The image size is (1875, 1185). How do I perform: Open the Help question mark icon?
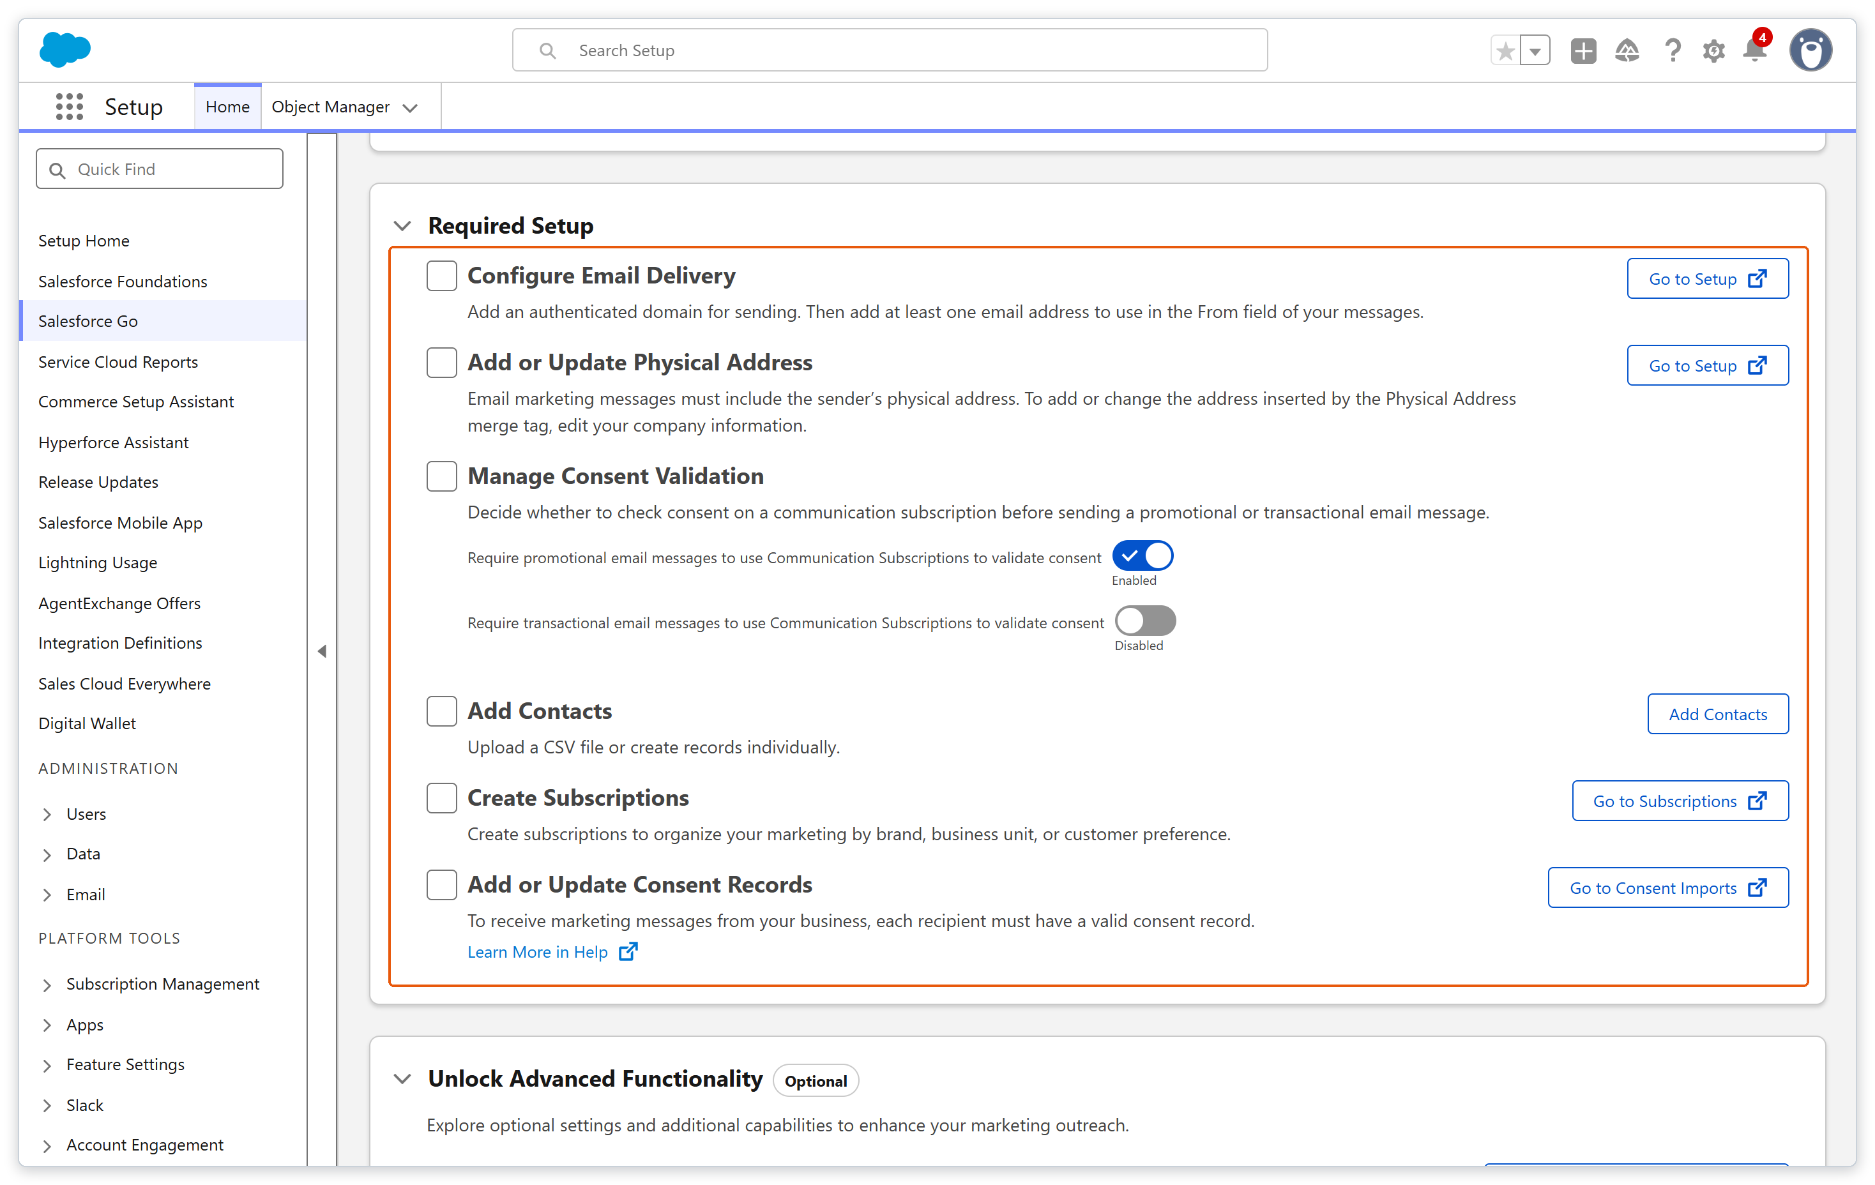pos(1672,50)
